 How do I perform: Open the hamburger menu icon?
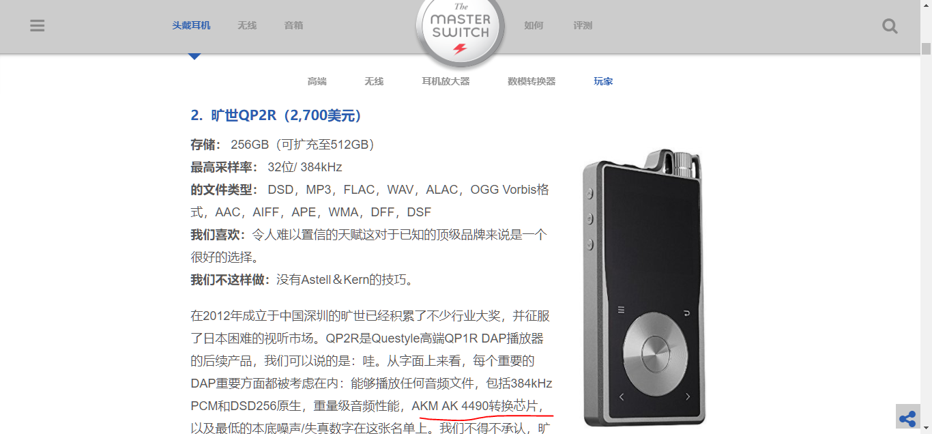point(38,25)
